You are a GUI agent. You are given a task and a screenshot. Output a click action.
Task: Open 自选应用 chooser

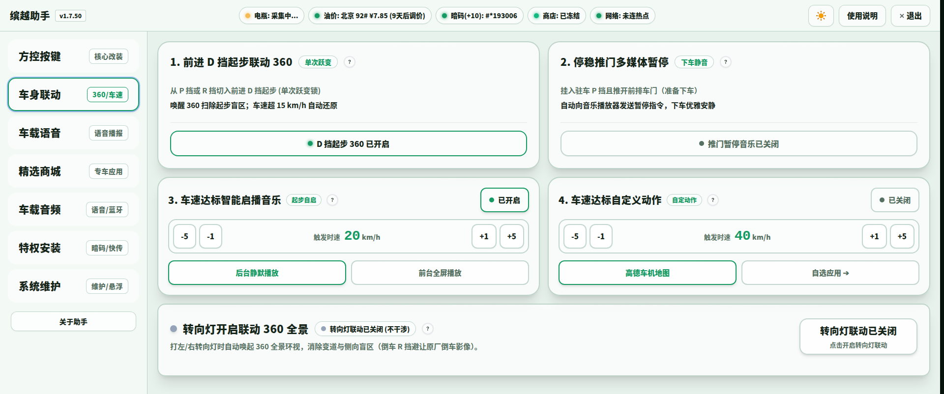coord(830,273)
